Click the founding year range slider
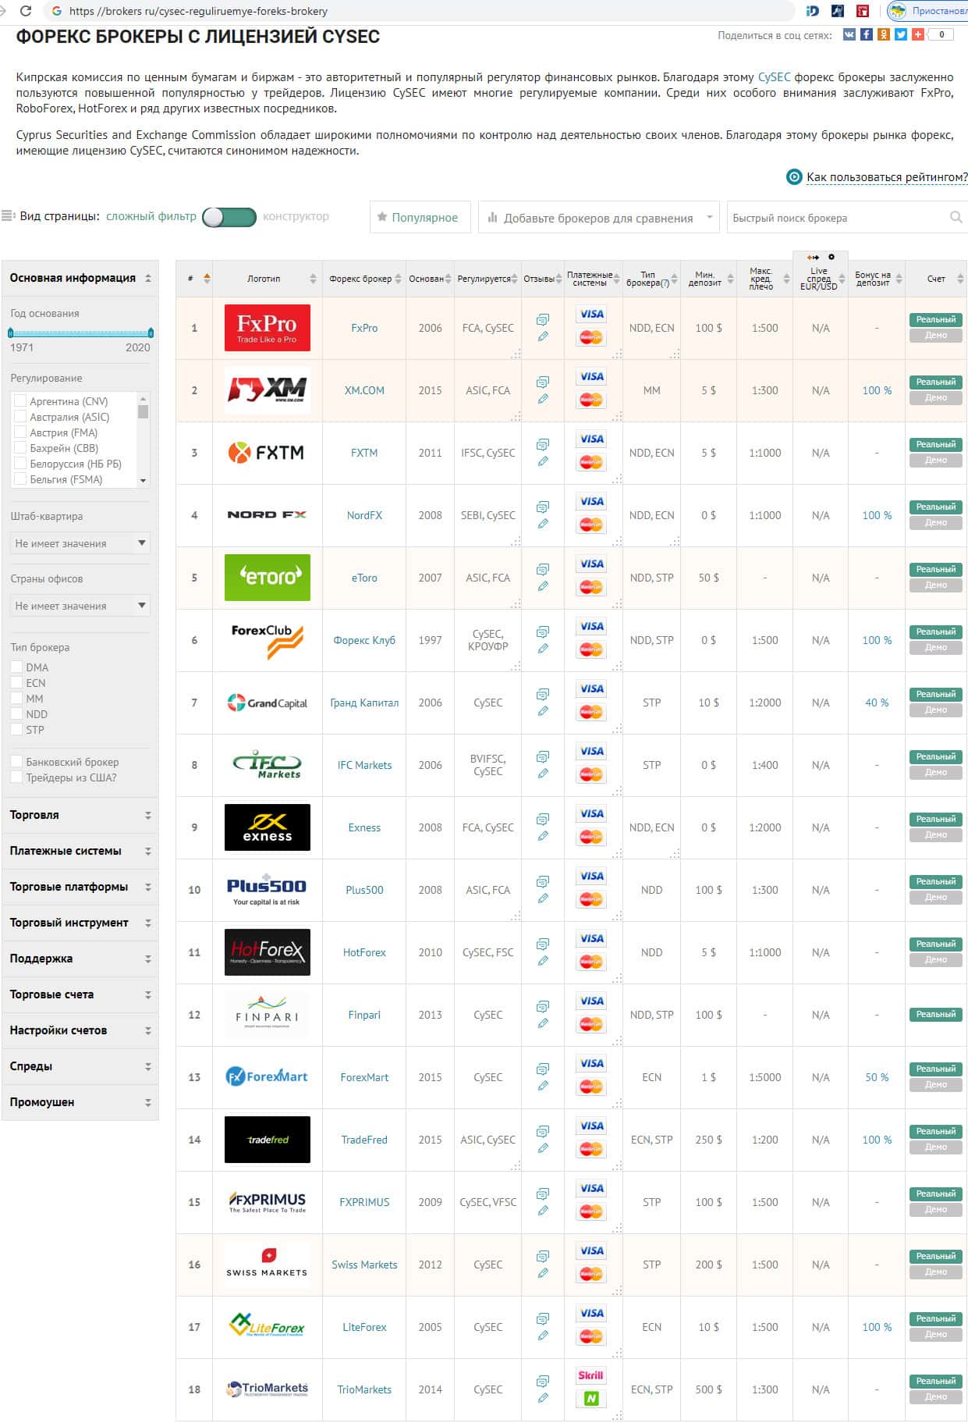968x1423 pixels. [80, 333]
